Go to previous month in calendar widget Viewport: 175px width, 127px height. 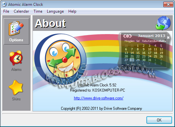pos(124,36)
